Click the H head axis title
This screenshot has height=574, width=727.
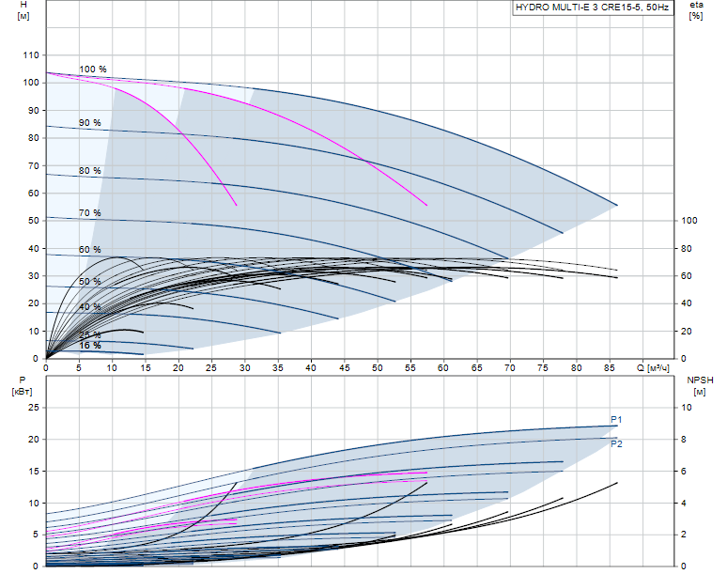pyautogui.click(x=23, y=10)
